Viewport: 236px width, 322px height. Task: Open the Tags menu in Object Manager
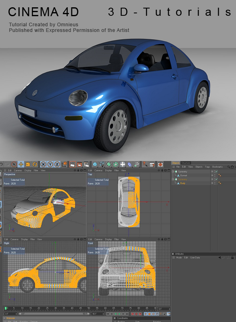(x=207, y=167)
